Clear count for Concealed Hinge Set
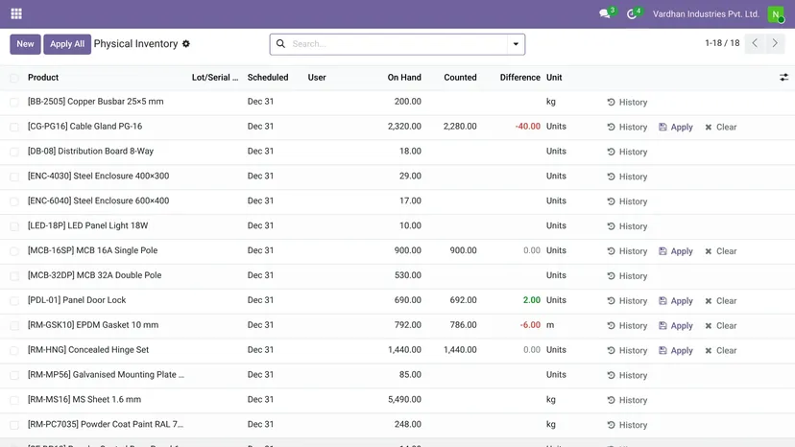Screen dimensions: 795x447 720,351
